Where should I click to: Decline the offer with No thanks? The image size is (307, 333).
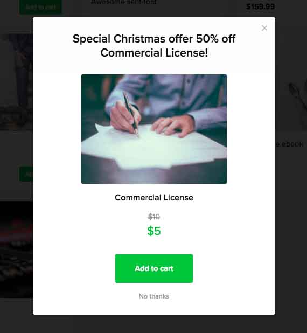click(x=154, y=296)
